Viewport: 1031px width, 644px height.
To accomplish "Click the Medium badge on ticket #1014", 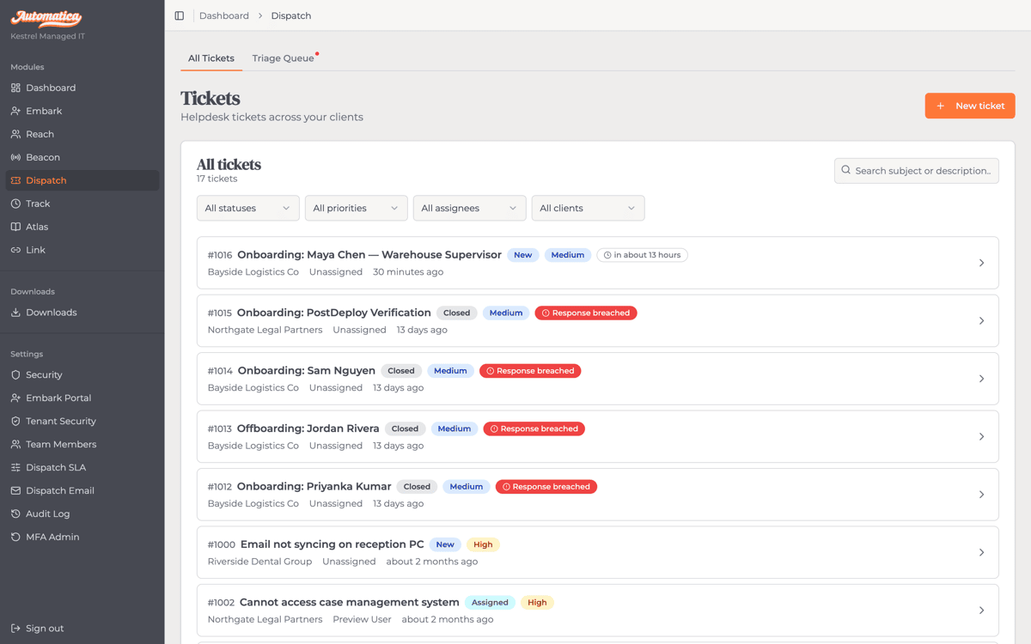I will coord(450,371).
